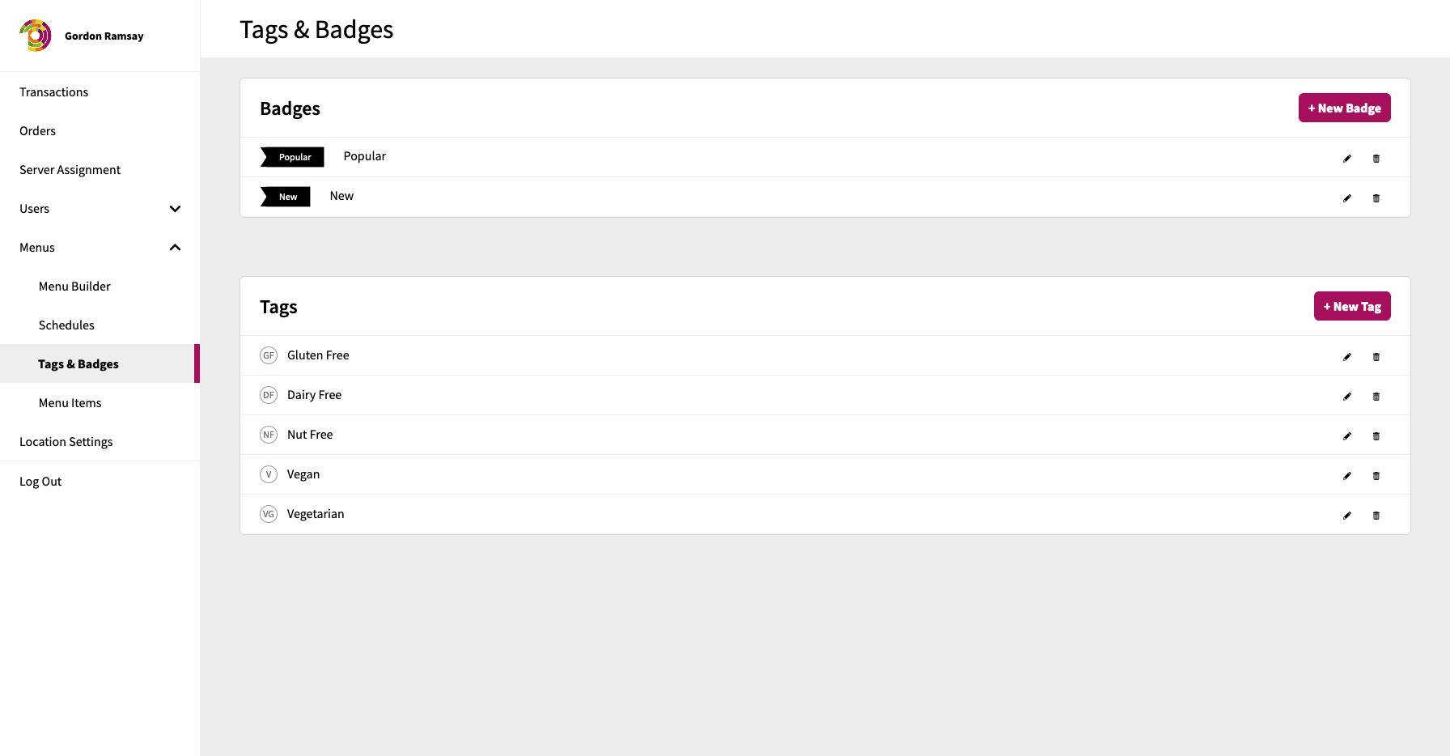Delete the Popular badge using trash icon
1450x756 pixels.
[1376, 159]
